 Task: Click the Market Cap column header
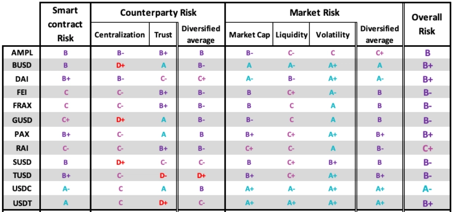coord(249,35)
